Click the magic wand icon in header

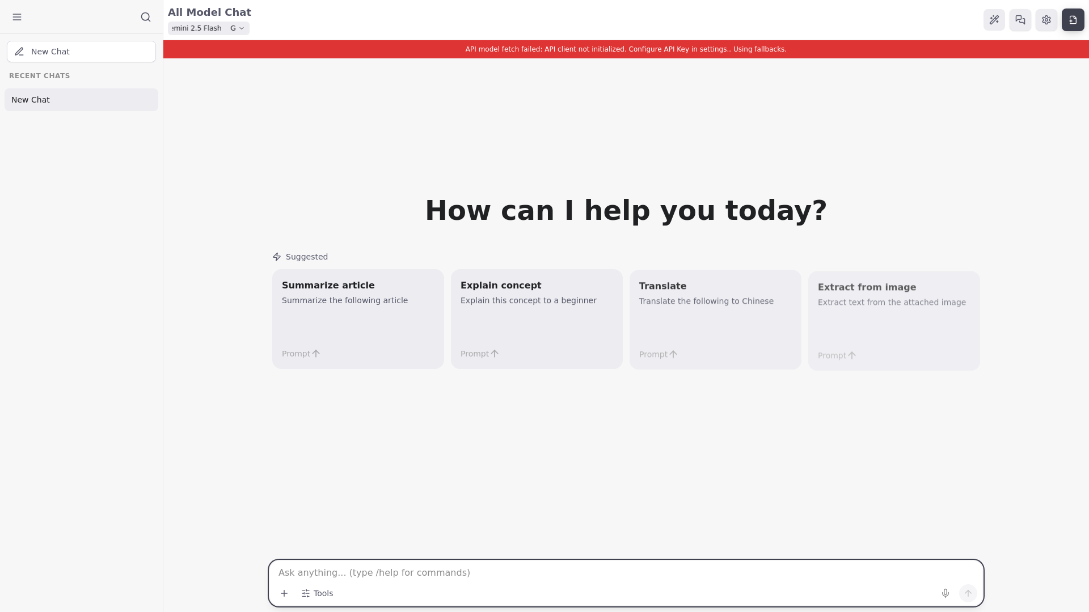(x=994, y=20)
